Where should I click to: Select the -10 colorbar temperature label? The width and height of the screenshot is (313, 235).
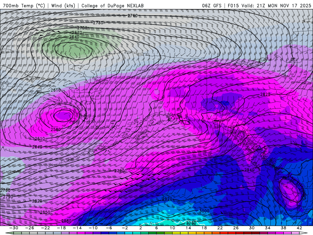[93, 228]
